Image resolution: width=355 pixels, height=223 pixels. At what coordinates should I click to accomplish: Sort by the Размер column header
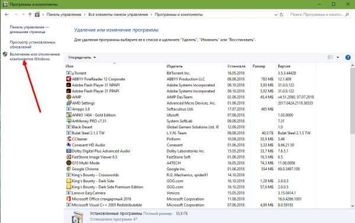[x=259, y=66]
